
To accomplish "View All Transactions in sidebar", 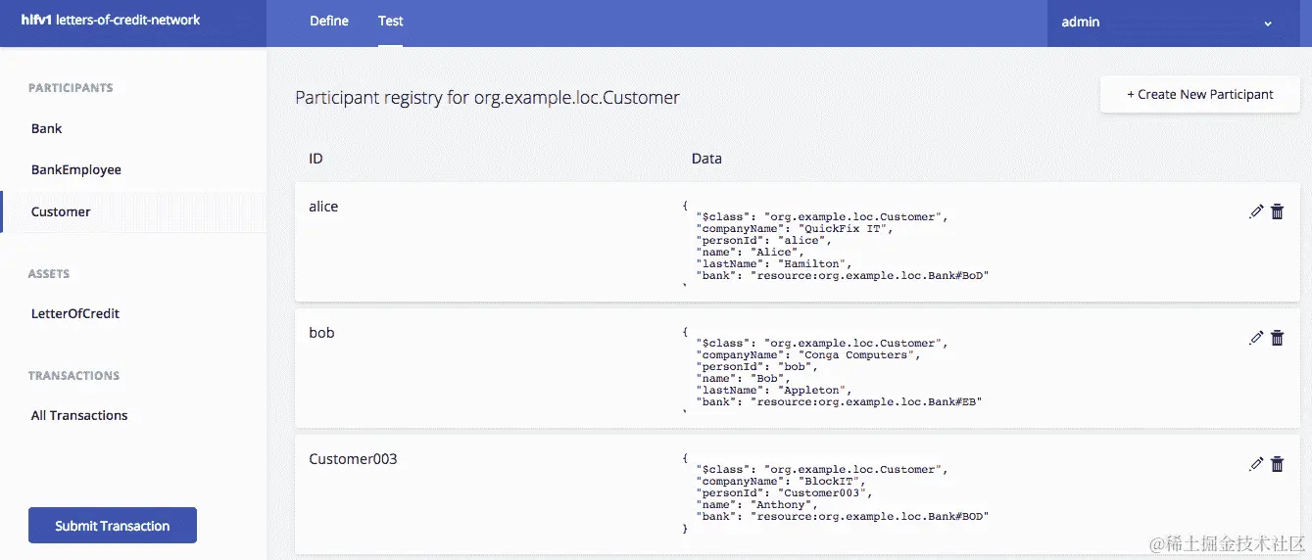I will [79, 415].
